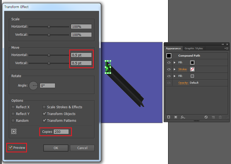Enable Reflect Y checkbox
Image resolution: width=231 pixels, height=164 pixels.
click(13, 114)
